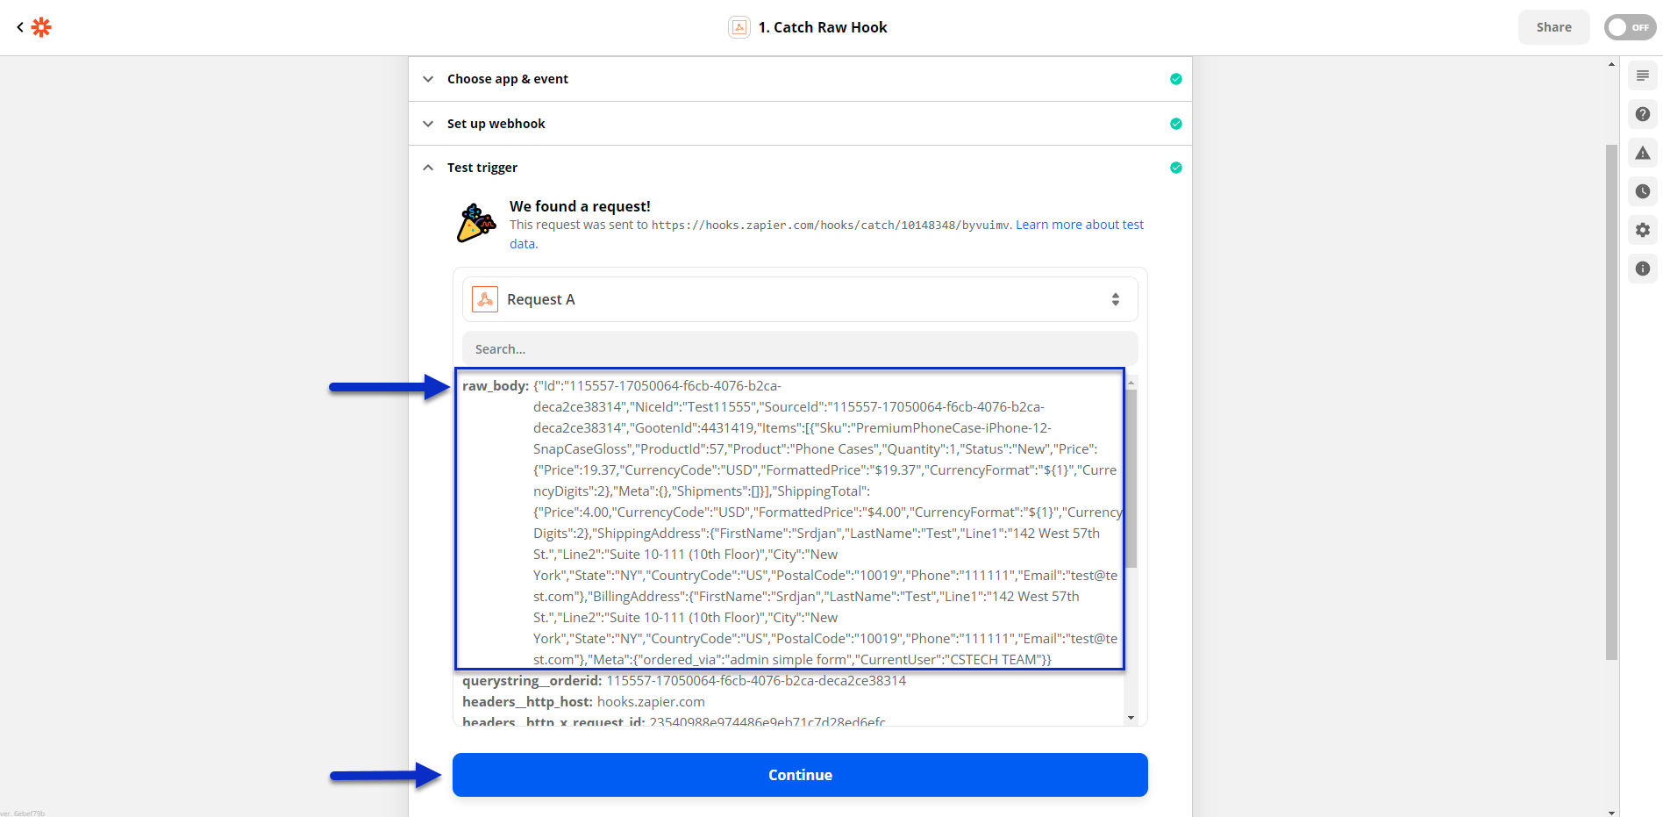
Task: Click the green checkmark for Test trigger
Action: tap(1175, 168)
